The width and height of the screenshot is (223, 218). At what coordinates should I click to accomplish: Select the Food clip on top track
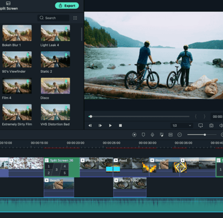131,167
